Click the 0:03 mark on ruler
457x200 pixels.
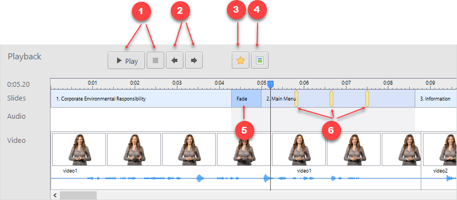(177, 83)
